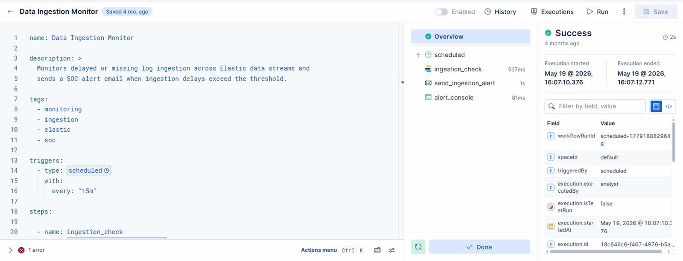This screenshot has height=261, width=683.
Task: Open the Actions menu
Action: tap(318, 250)
